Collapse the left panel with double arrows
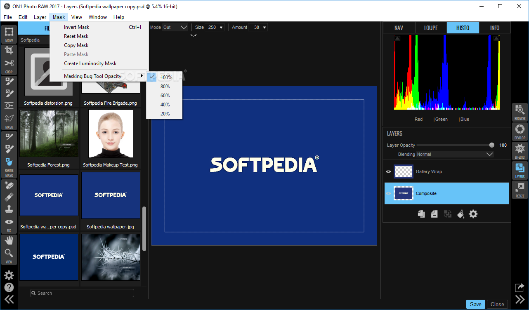Screen dimensions: 529x310 pos(9,300)
